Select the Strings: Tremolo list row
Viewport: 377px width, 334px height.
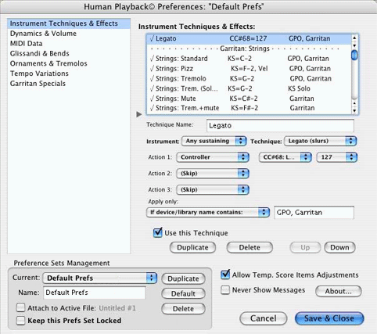point(249,78)
